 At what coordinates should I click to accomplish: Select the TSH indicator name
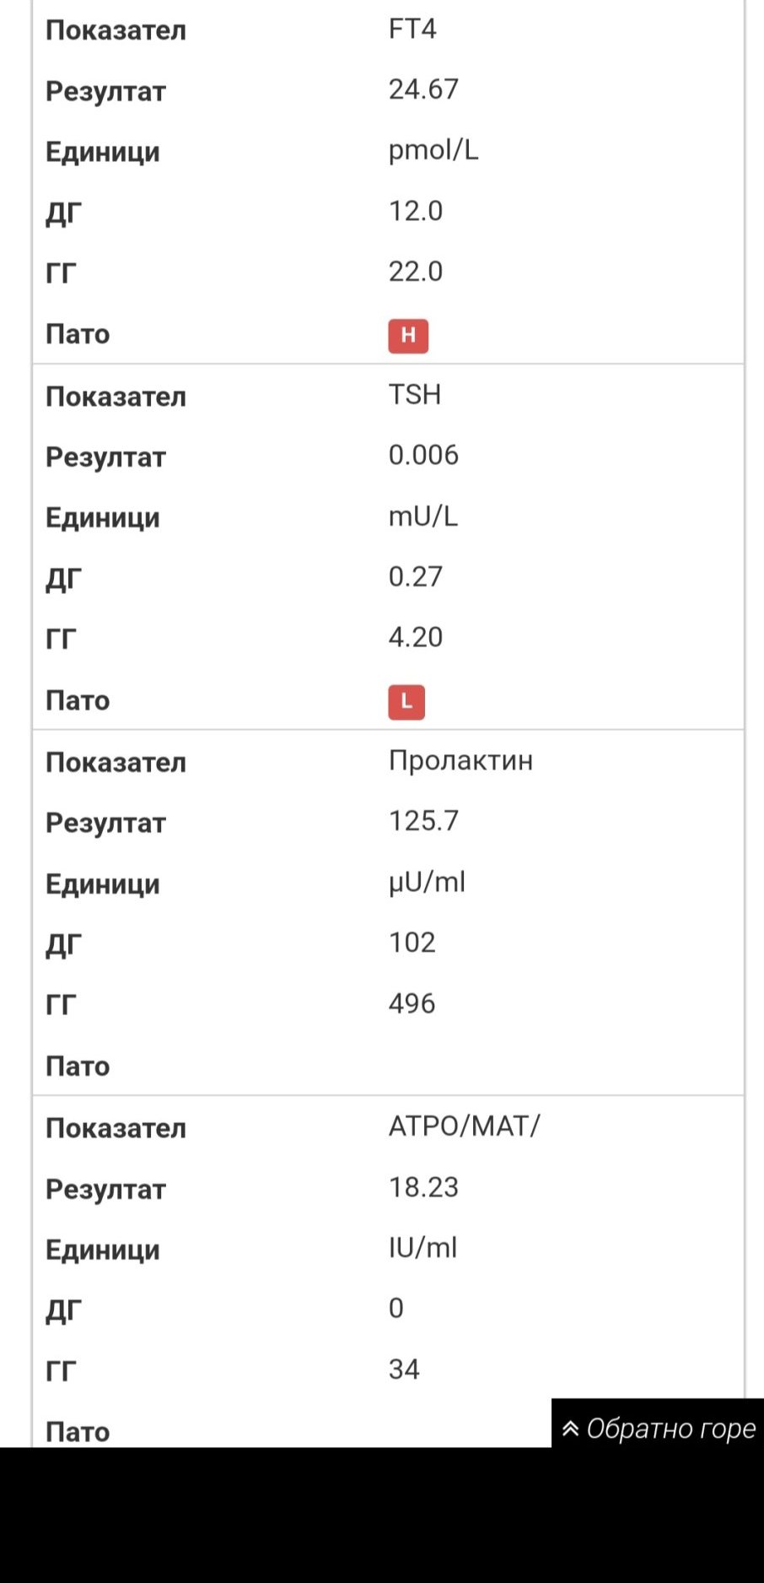414,395
